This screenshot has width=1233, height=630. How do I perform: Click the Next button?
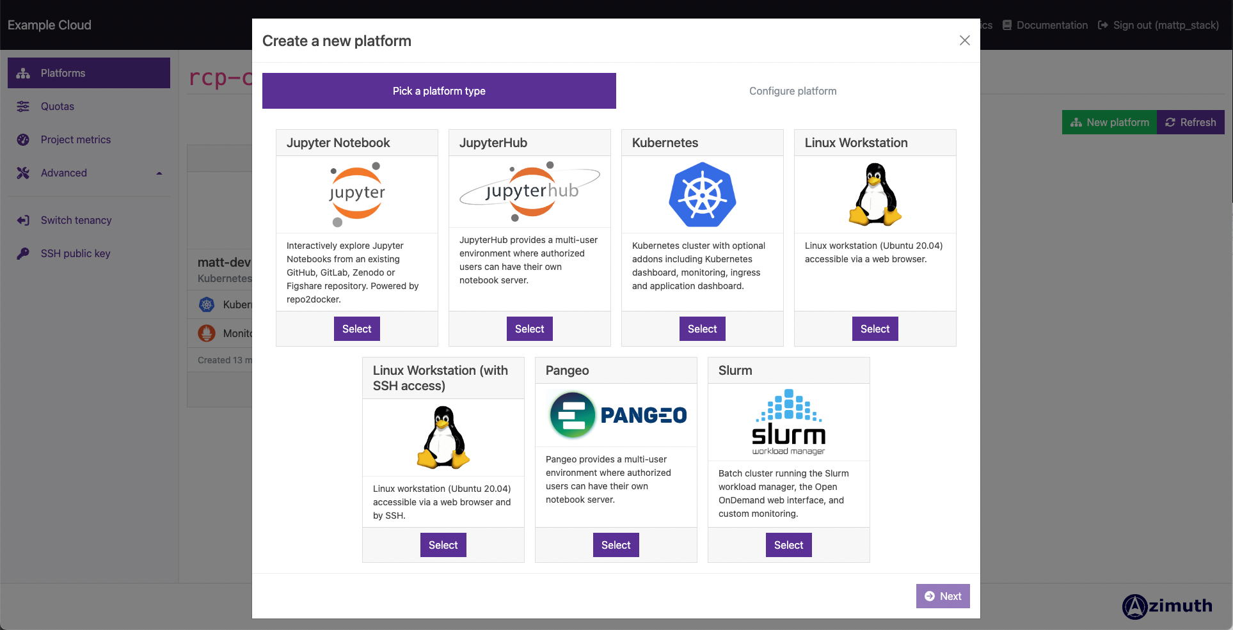(943, 596)
